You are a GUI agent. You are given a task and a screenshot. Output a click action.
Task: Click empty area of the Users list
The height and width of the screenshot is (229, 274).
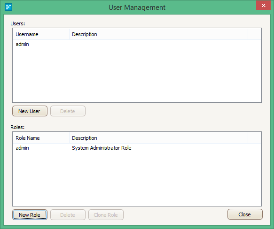coord(137,75)
